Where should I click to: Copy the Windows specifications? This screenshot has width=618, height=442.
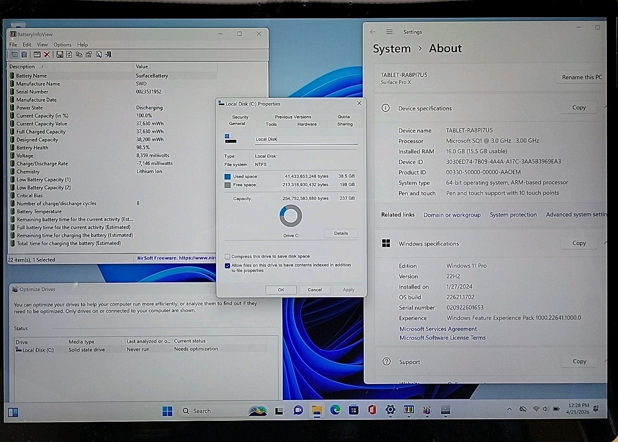(579, 243)
